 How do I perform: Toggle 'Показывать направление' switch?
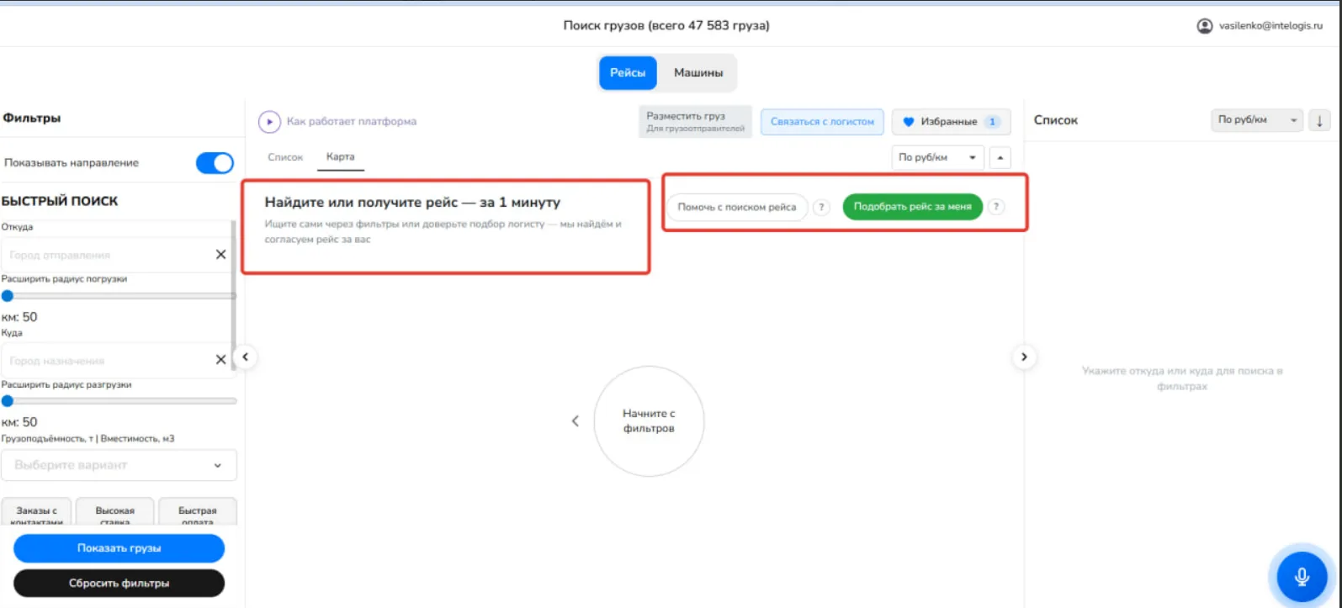click(215, 163)
